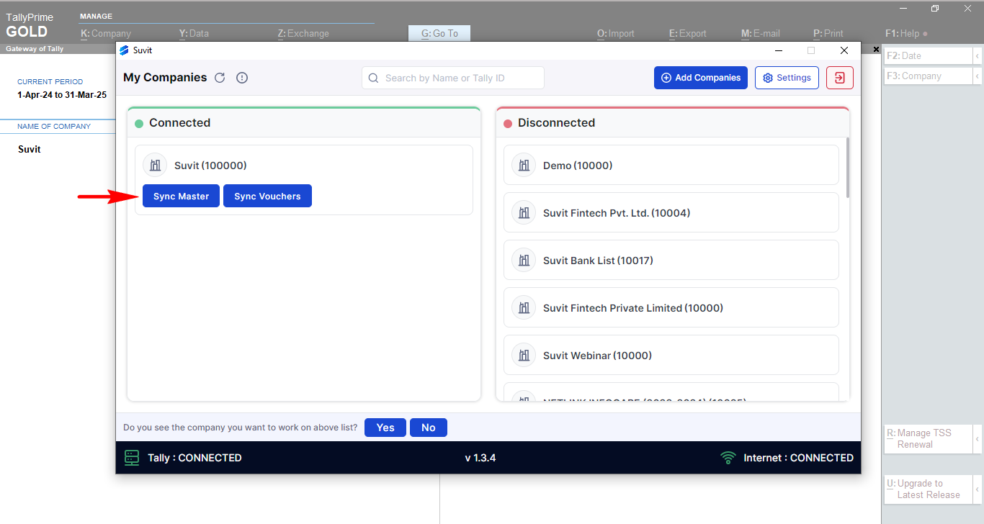984x524 pixels.
Task: Click version label v 1.3.4
Action: tap(480, 458)
